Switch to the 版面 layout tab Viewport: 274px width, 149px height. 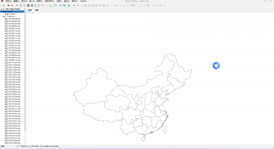click(37, 10)
